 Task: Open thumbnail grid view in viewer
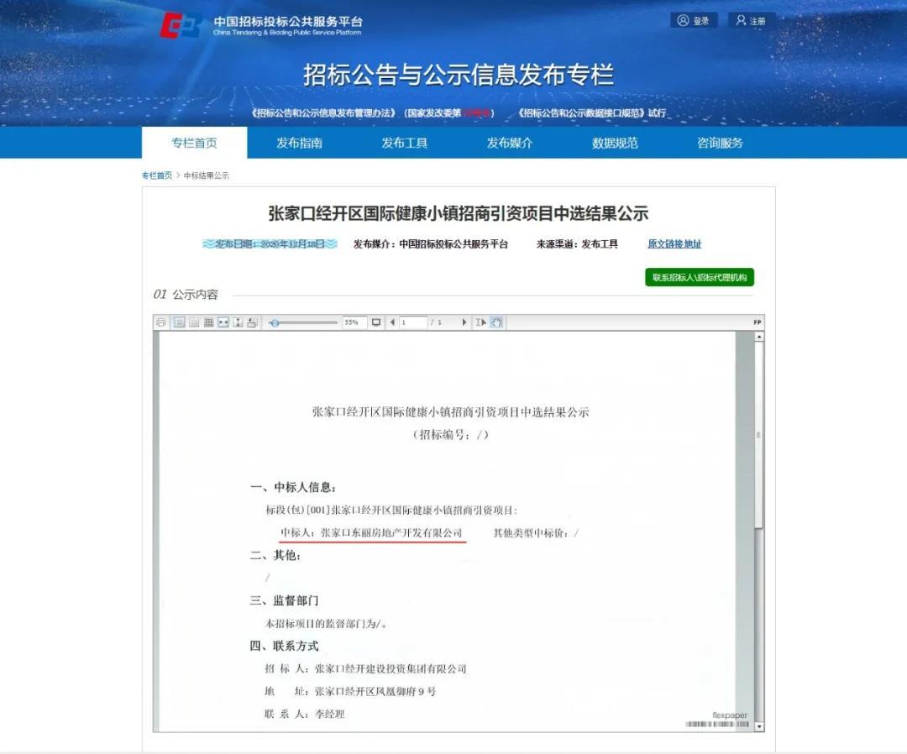(209, 322)
